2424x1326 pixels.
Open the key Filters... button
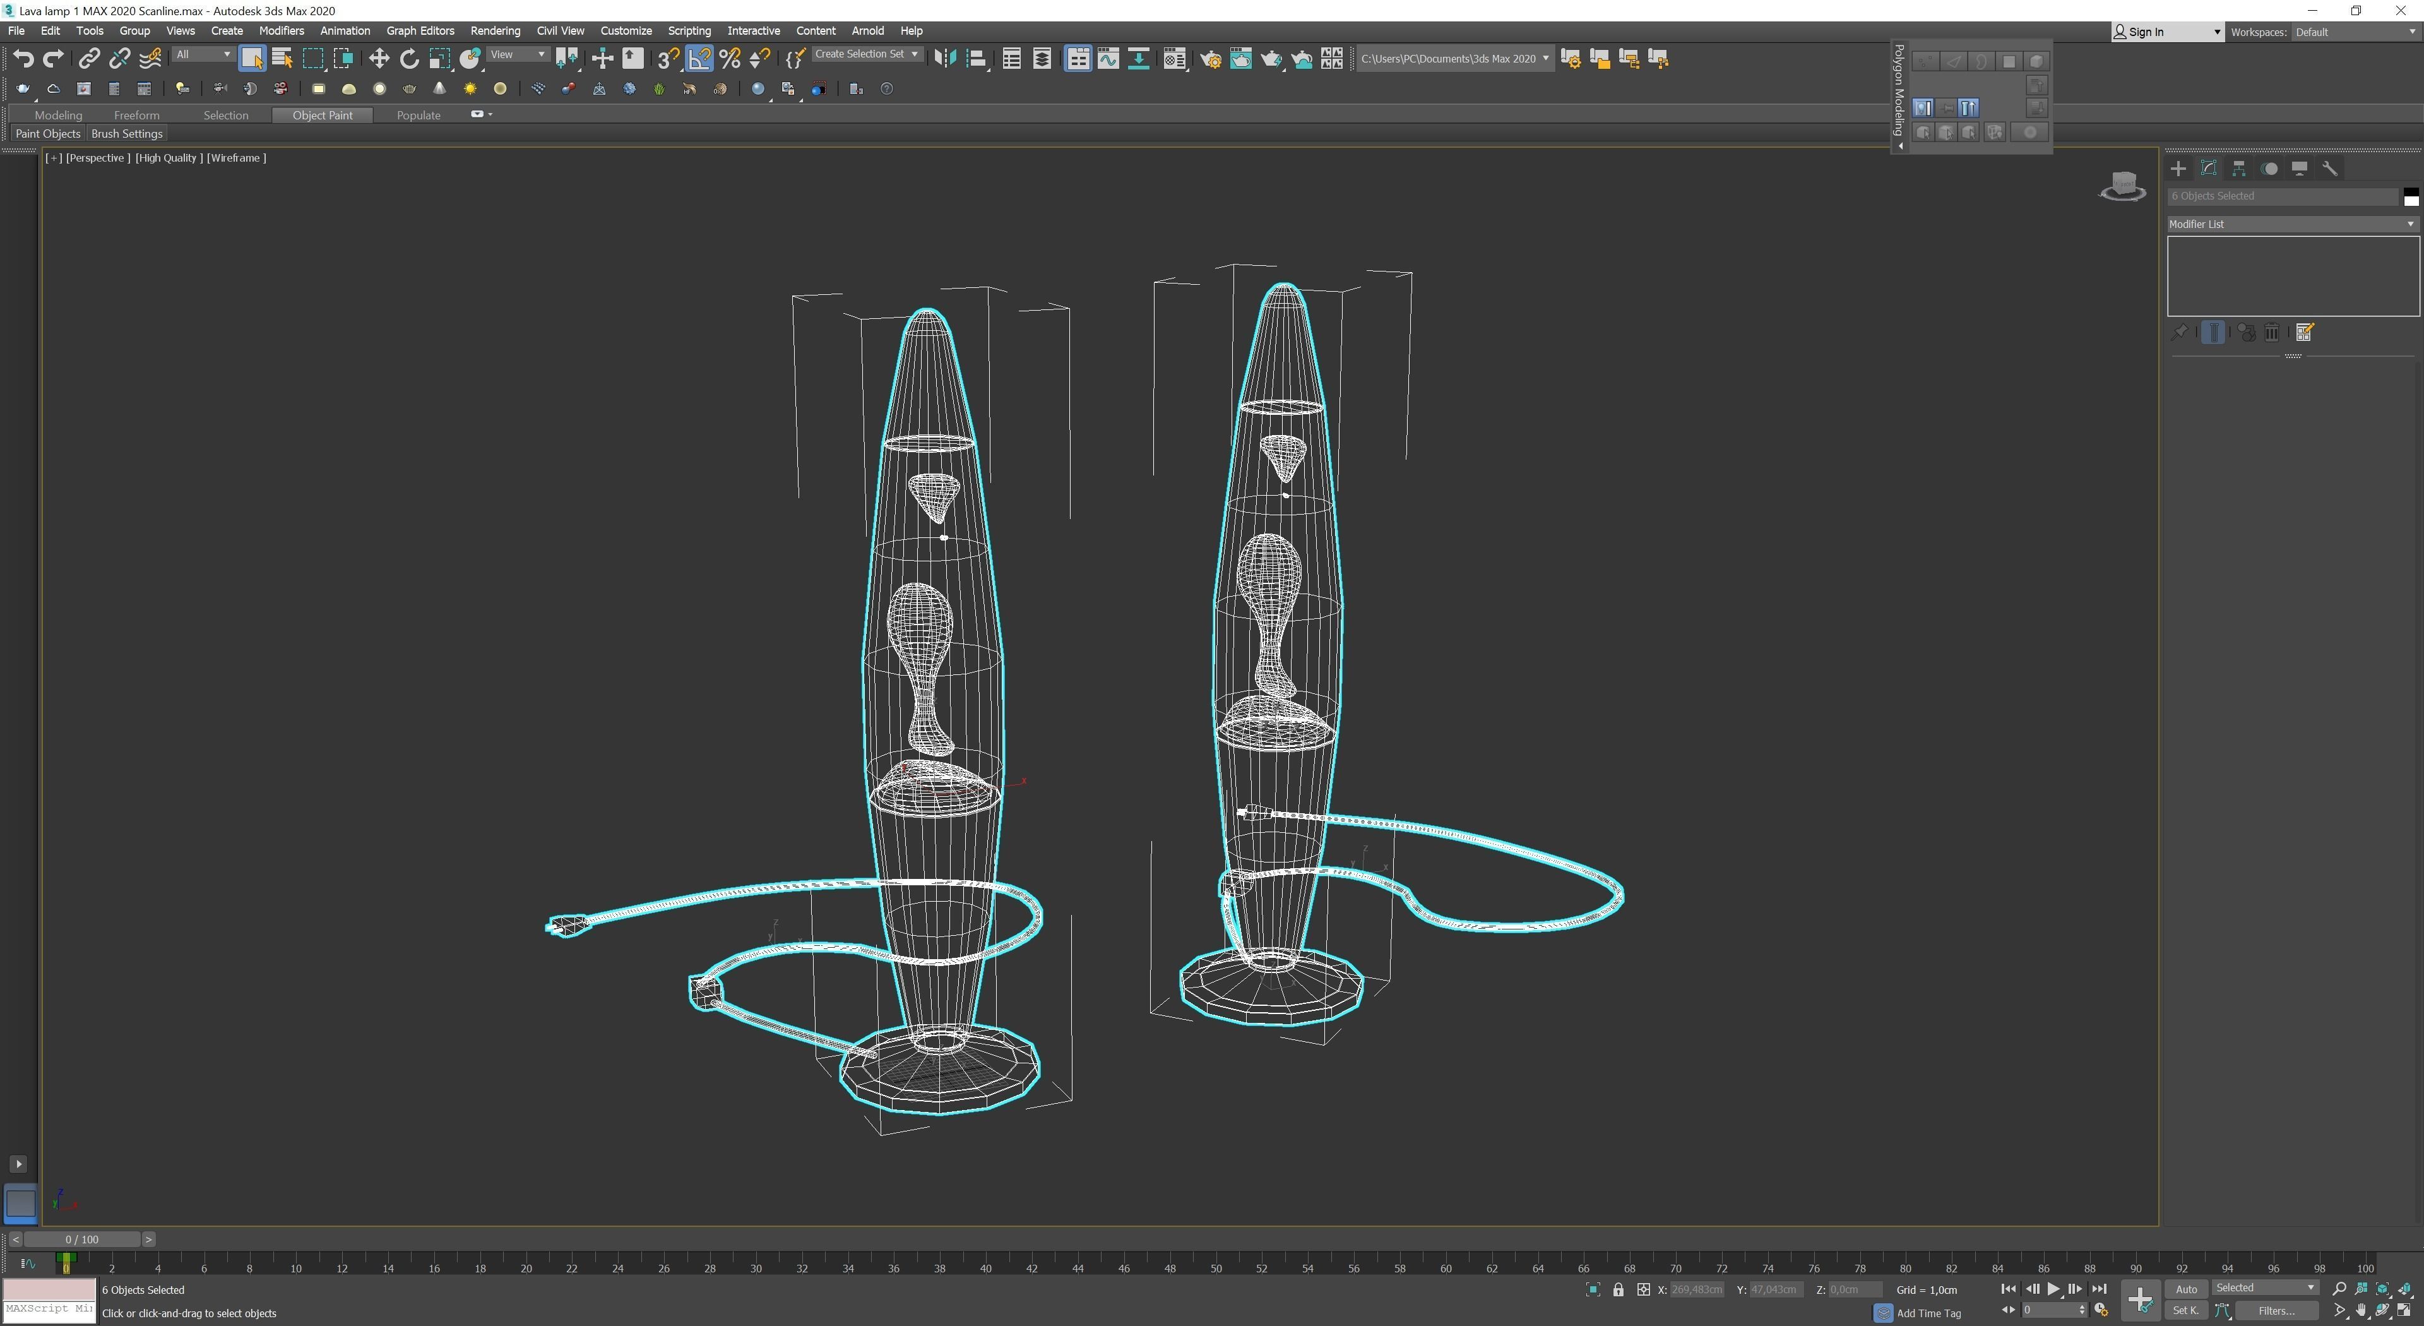[2276, 1311]
